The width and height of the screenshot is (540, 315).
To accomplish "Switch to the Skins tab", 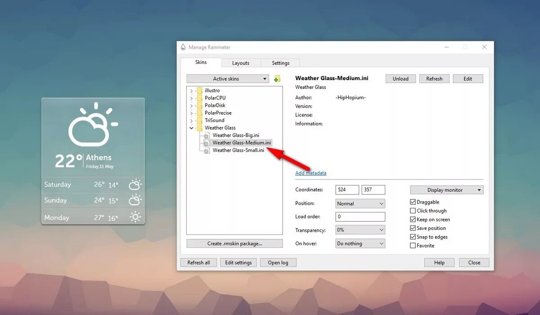I will click(x=201, y=63).
